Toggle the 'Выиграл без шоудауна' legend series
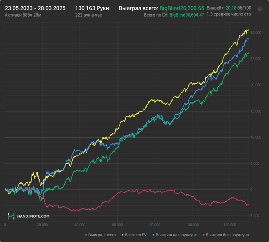The width and height of the screenshot is (269, 242). tap(226, 235)
